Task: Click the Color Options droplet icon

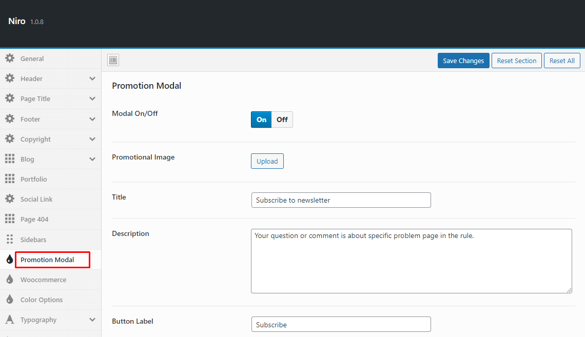Action: pyautogui.click(x=10, y=300)
